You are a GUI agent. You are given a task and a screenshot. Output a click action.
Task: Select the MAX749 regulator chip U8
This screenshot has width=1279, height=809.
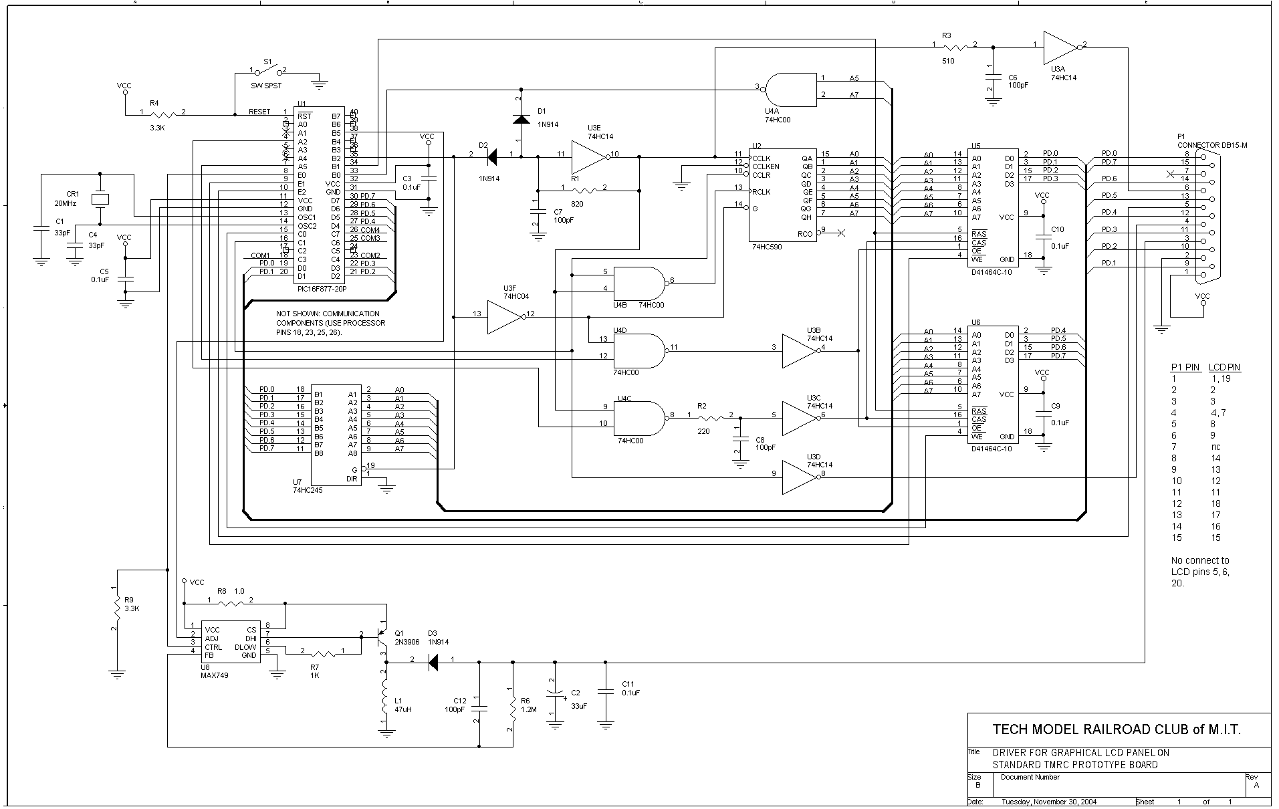pyautogui.click(x=230, y=643)
